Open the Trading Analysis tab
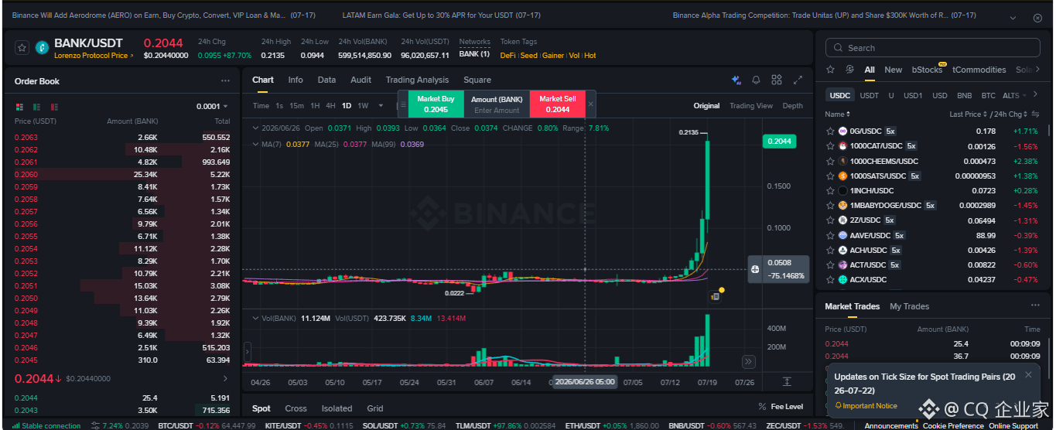Screen dimensions: 1056x430 coord(417,80)
